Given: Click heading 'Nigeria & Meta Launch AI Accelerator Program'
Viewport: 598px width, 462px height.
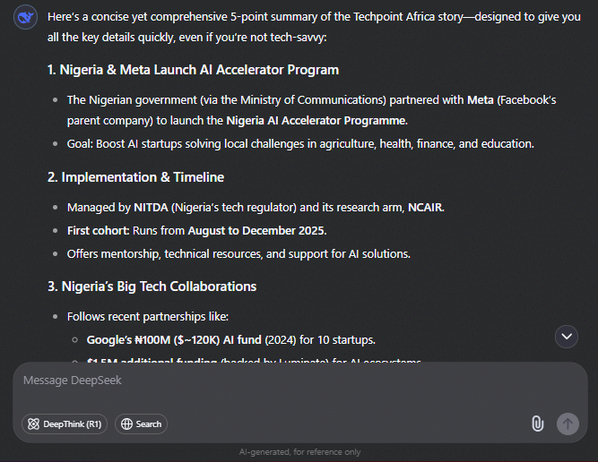Looking at the screenshot, I should [x=194, y=70].
